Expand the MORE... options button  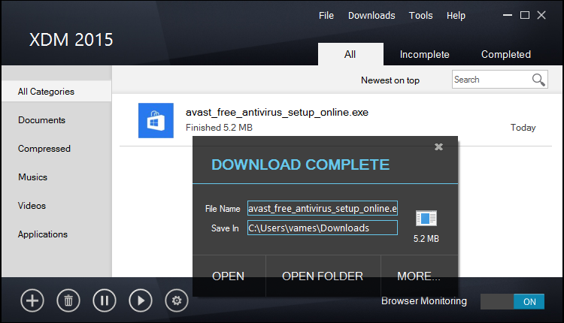(419, 276)
